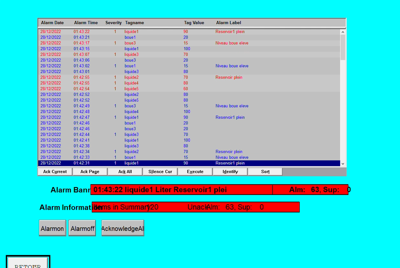Click the Tagname column header
Image resolution: width=400 pixels, height=268 pixels.
click(x=135, y=23)
